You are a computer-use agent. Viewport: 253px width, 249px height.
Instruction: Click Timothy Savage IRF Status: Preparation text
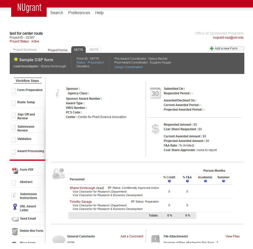[x=145, y=201]
